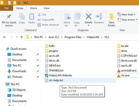Select the THANKS.txt file
The image size is (139, 106).
54,70
